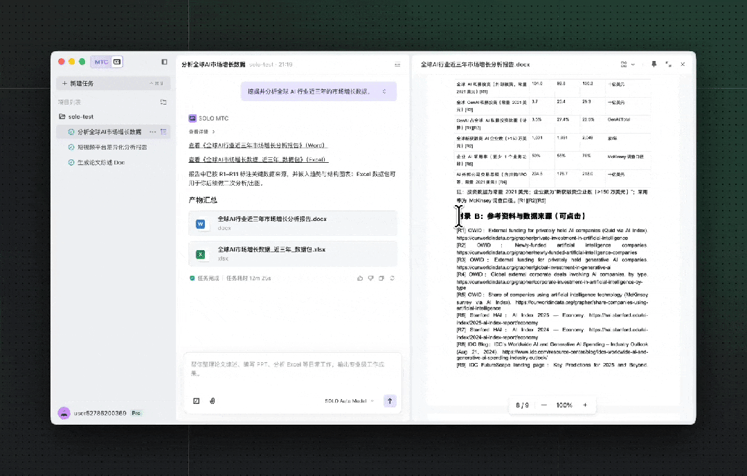Give a thumbs down to the response
The image size is (747, 476).
(370, 278)
